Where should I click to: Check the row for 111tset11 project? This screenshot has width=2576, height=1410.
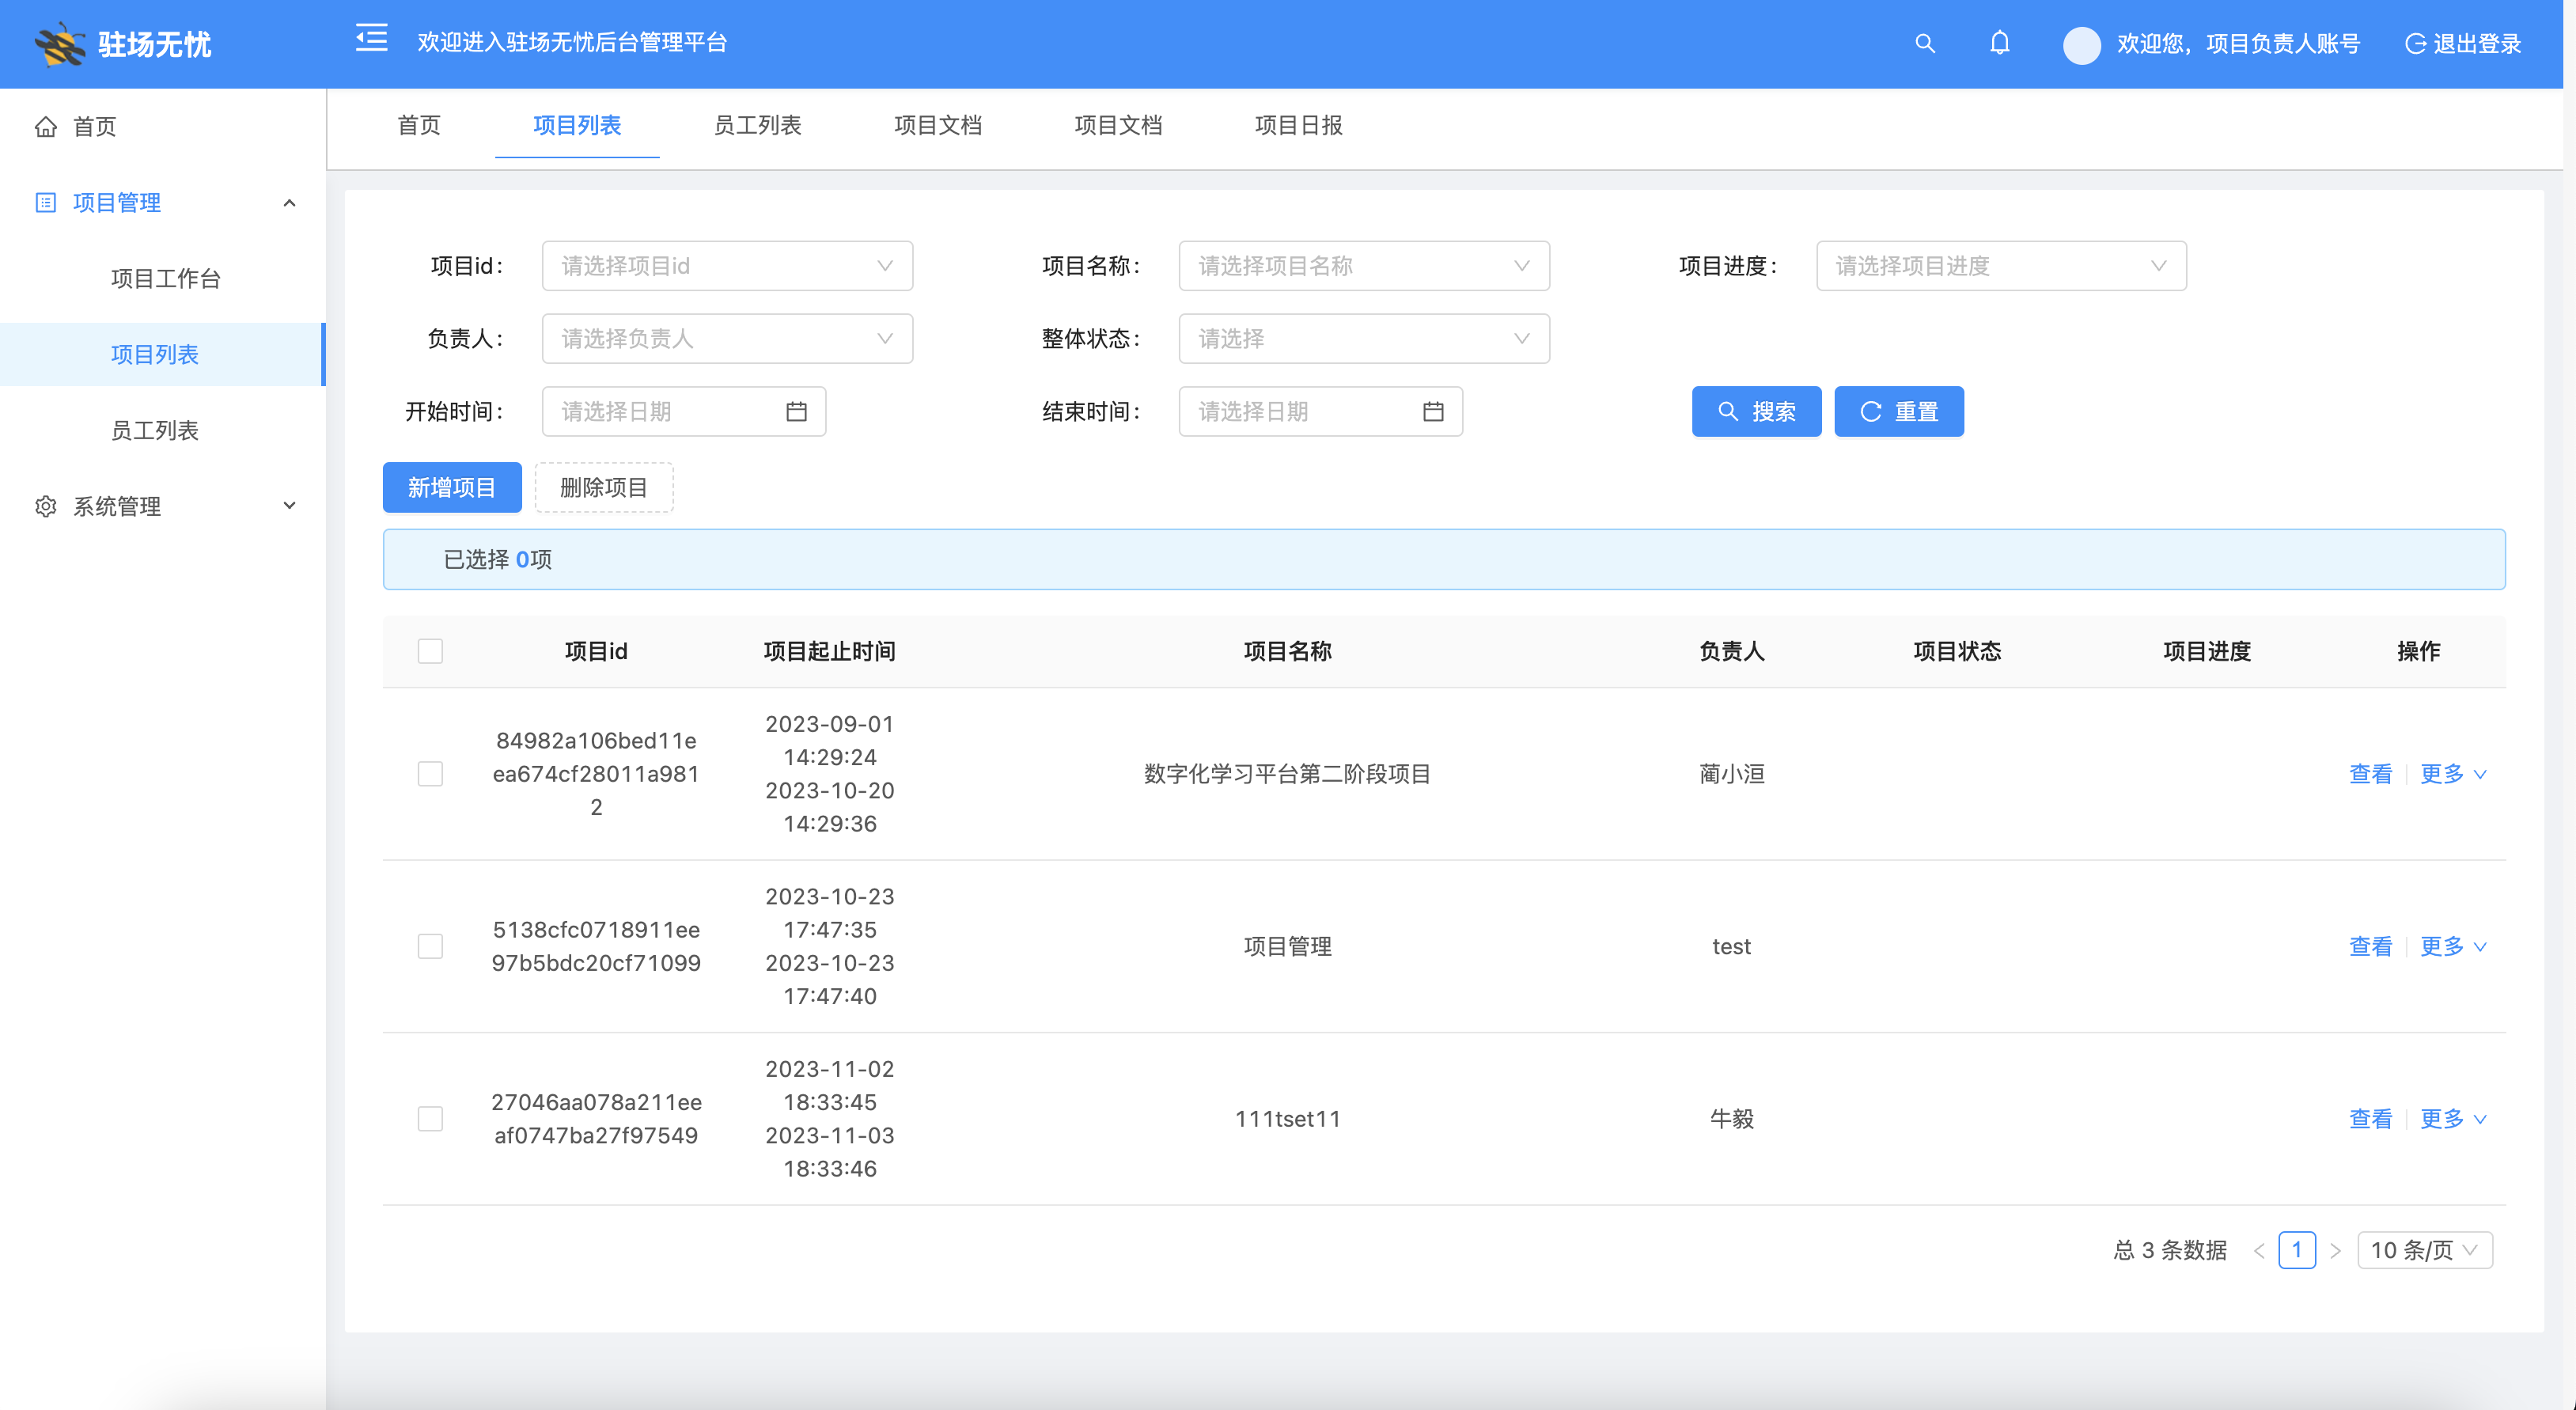(430, 1119)
